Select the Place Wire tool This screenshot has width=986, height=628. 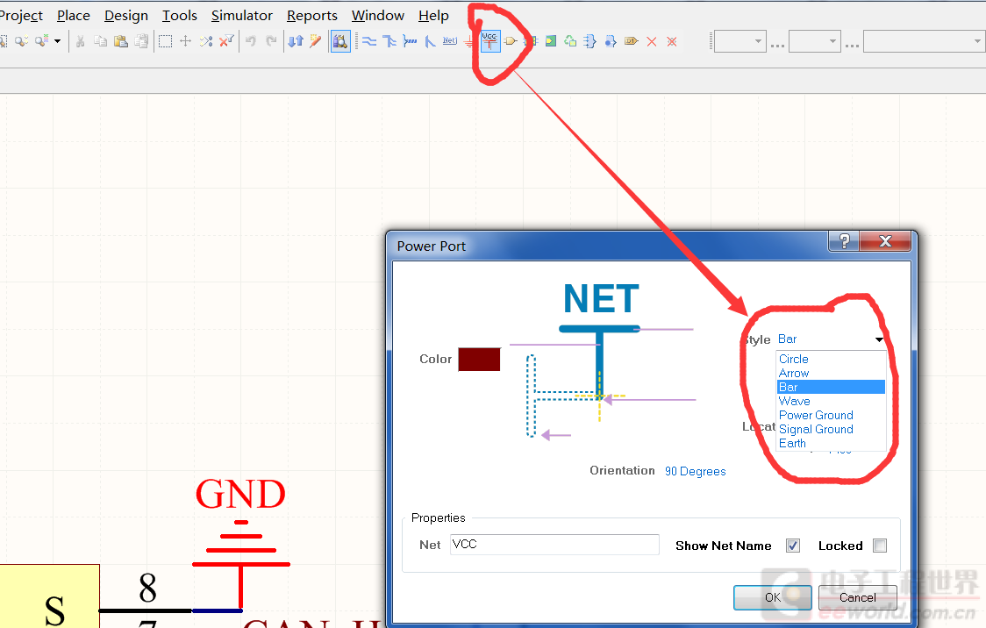click(369, 41)
